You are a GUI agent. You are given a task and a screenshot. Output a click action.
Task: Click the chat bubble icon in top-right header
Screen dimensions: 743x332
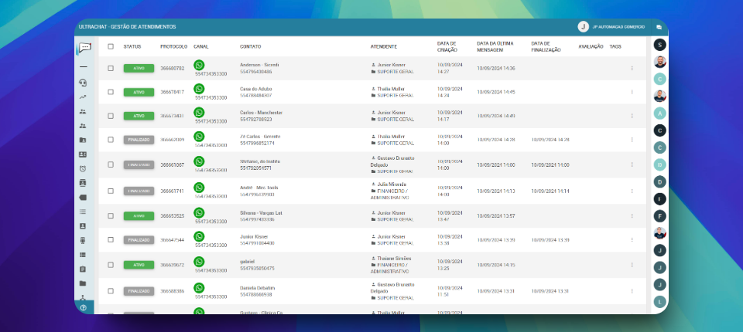tap(659, 27)
